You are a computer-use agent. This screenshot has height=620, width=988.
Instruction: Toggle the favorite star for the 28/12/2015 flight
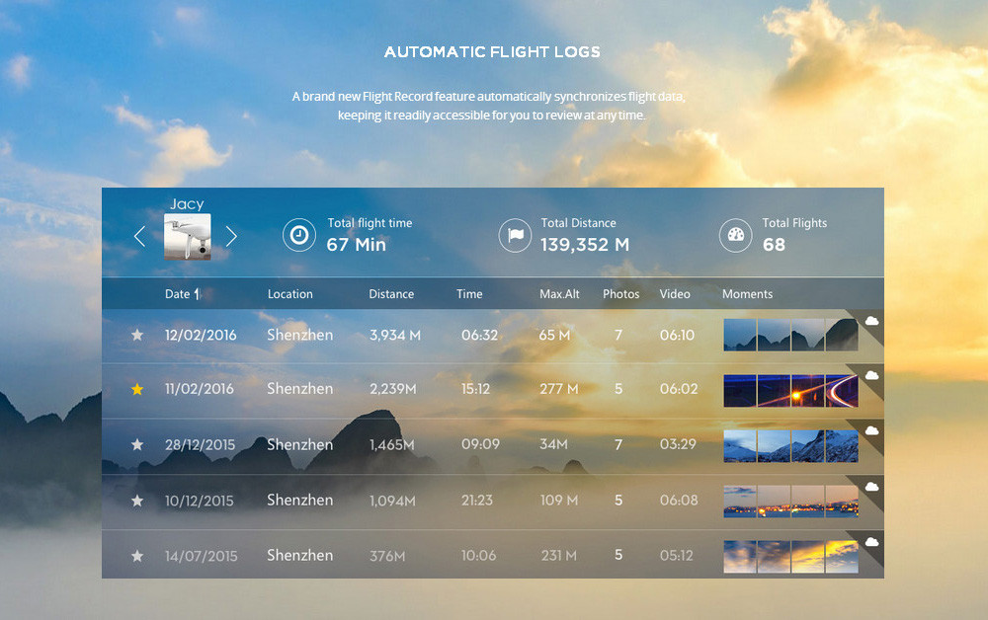pyautogui.click(x=137, y=444)
